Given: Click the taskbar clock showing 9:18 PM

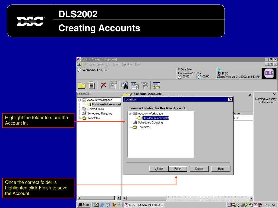Looking at the screenshot, I should pos(270,205).
